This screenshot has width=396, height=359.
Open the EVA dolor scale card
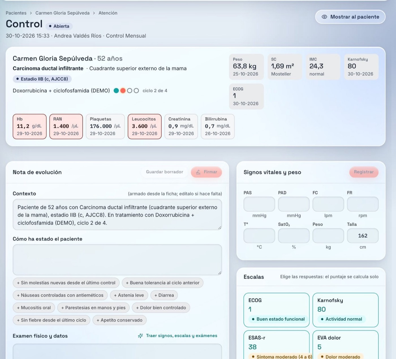point(345,345)
